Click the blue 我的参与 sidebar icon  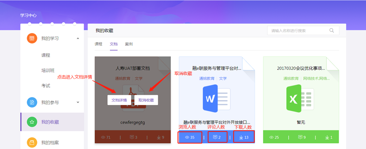point(32,102)
